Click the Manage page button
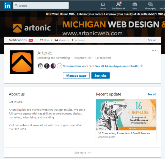The width and height of the screenshot is (165, 159). coord(76,76)
